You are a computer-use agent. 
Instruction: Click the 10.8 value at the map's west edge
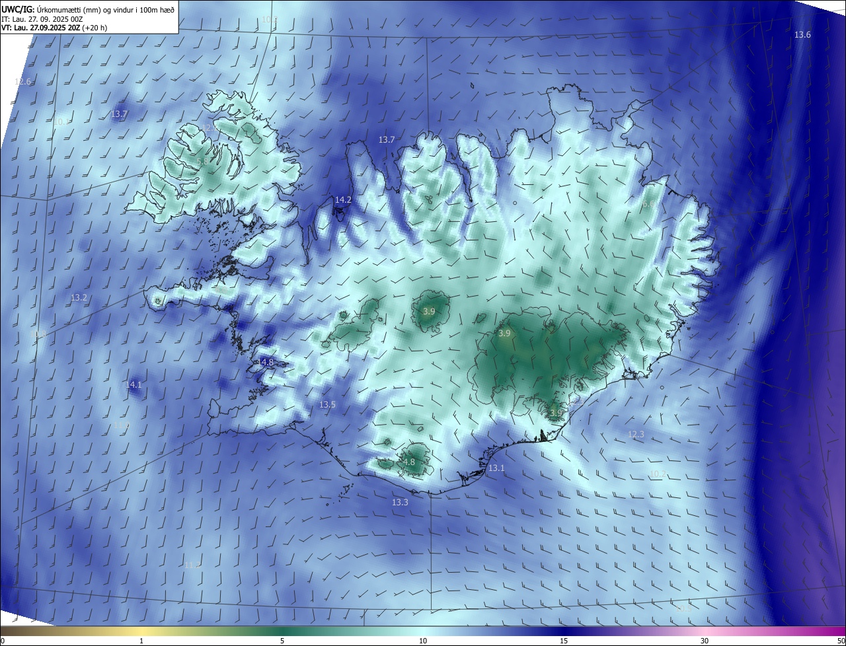tap(39, 335)
